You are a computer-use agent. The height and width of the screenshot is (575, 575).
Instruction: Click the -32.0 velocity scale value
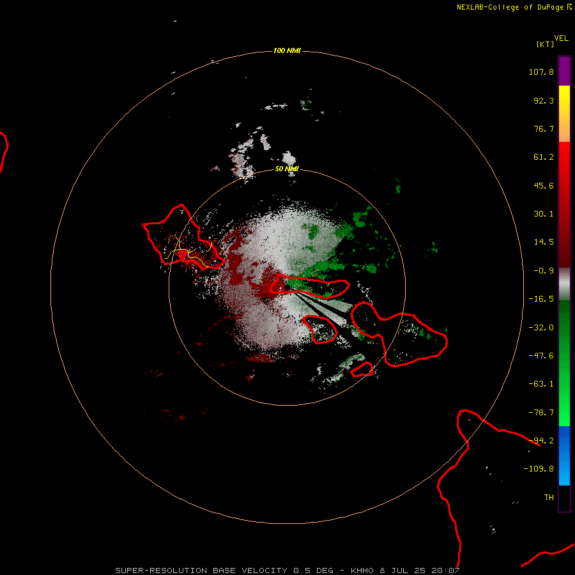pyautogui.click(x=541, y=328)
